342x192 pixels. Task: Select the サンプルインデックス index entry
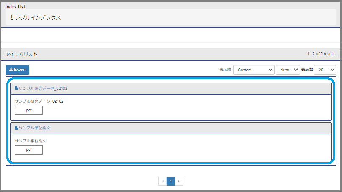click(x=36, y=18)
